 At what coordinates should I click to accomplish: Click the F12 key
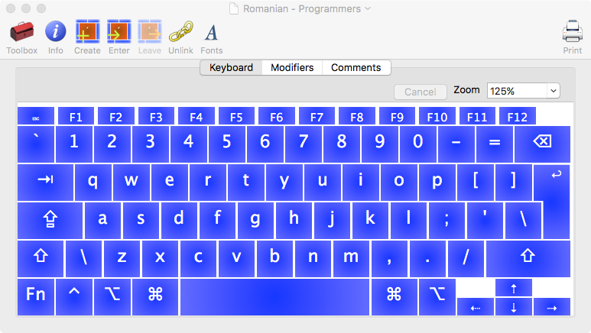coord(517,116)
